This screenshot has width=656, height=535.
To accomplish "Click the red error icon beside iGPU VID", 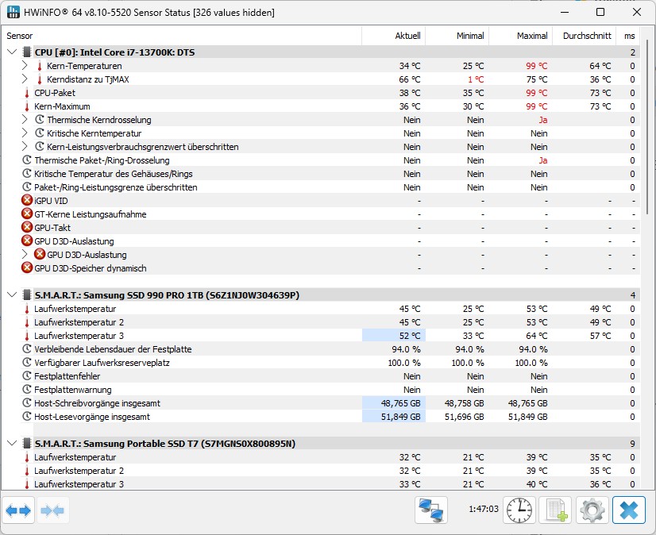I will pyautogui.click(x=27, y=201).
